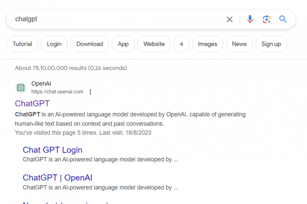Select the Sign up filter chip
This screenshot has width=307, height=204.
click(x=271, y=44)
